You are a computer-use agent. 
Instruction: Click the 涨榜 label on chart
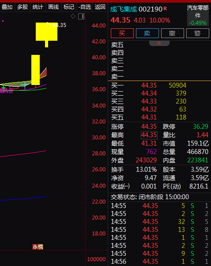38,247
